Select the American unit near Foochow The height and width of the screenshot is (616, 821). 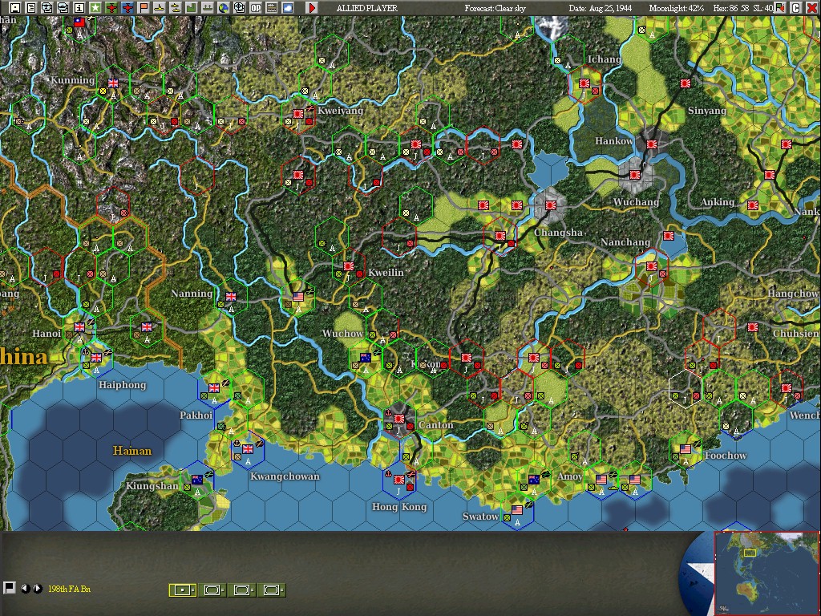click(x=686, y=449)
